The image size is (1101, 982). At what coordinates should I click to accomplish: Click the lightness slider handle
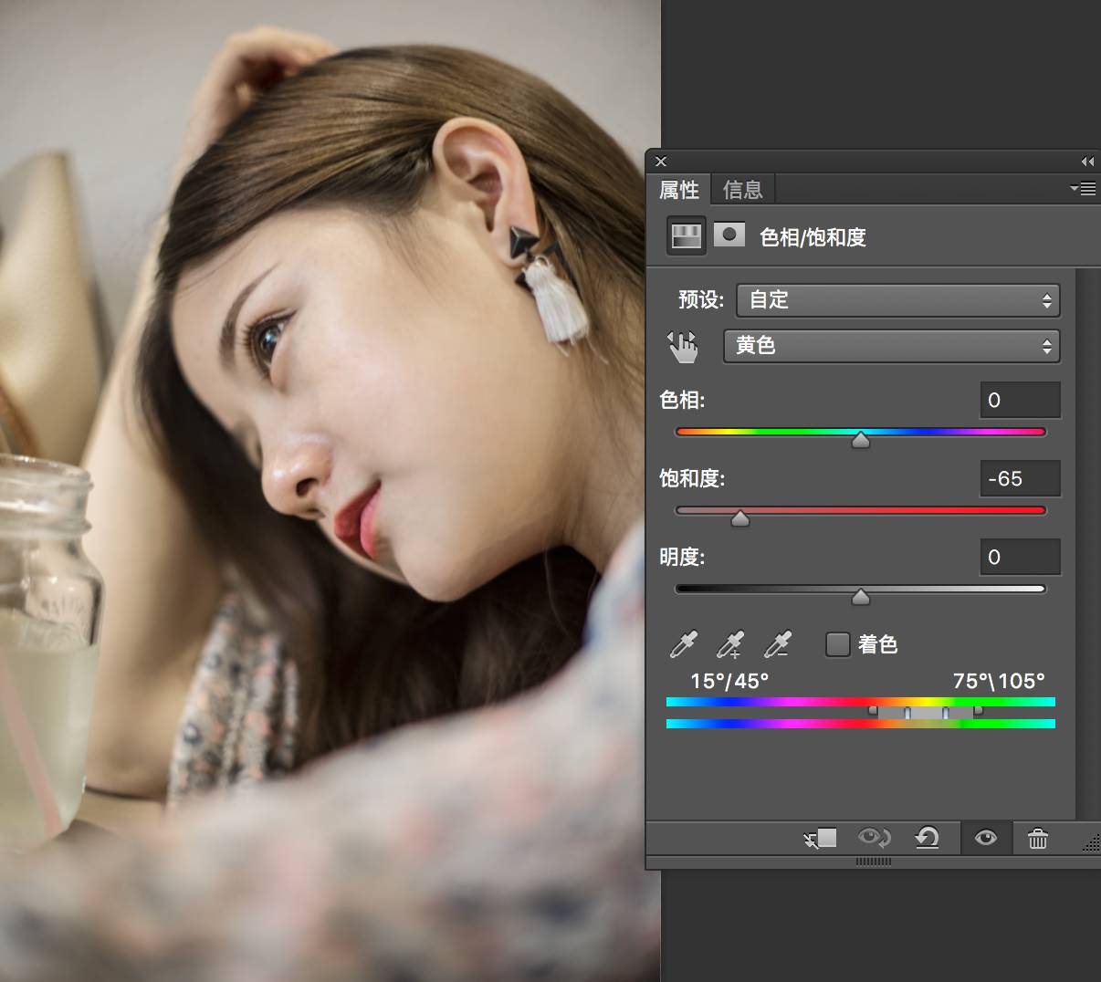860,598
